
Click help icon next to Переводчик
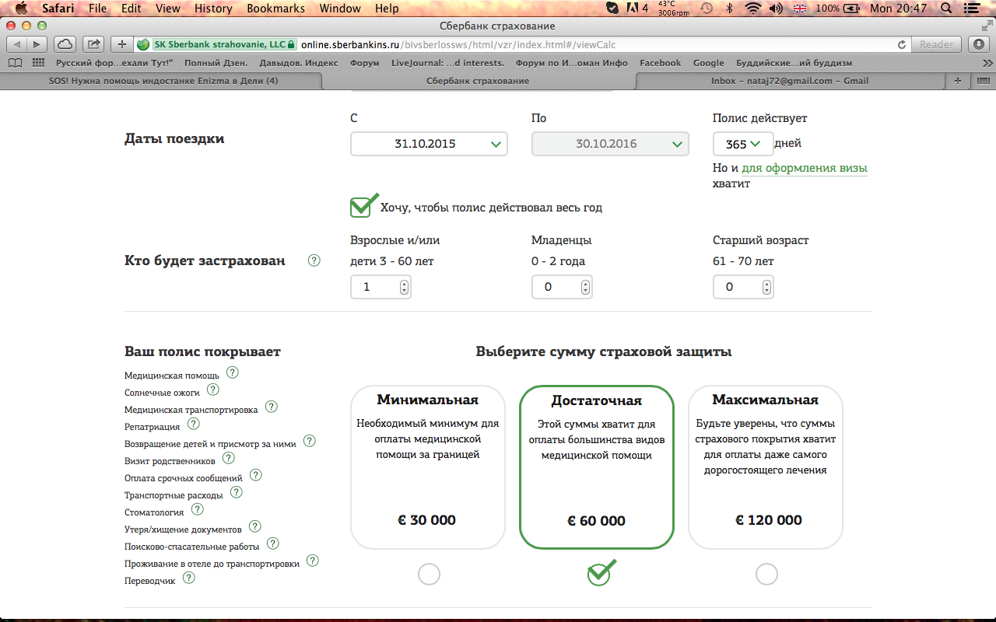click(x=188, y=578)
